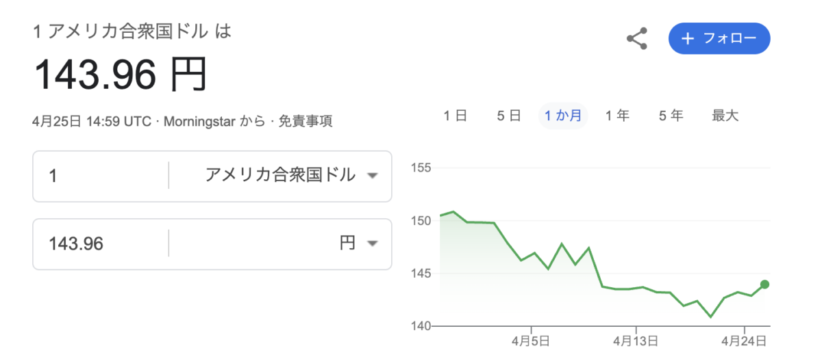822x359 pixels.
Task: Open the 円 currency dropdown arrow
Action: click(x=372, y=243)
